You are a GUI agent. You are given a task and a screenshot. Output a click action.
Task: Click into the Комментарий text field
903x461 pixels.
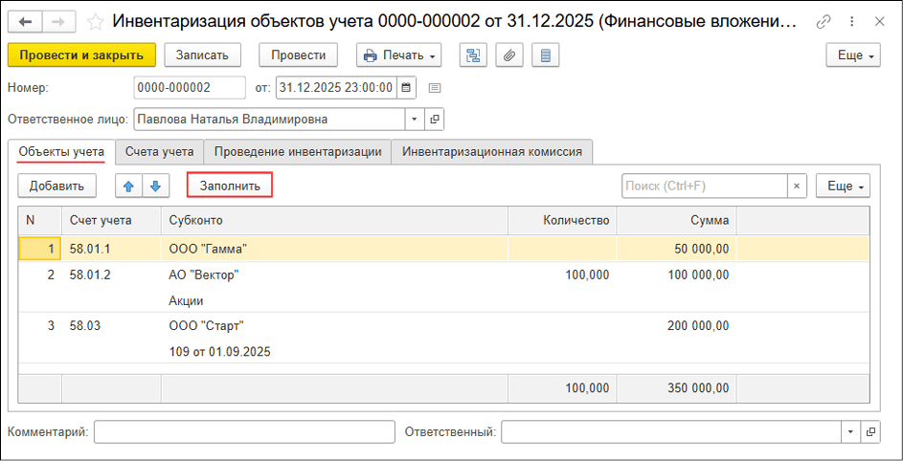244,432
